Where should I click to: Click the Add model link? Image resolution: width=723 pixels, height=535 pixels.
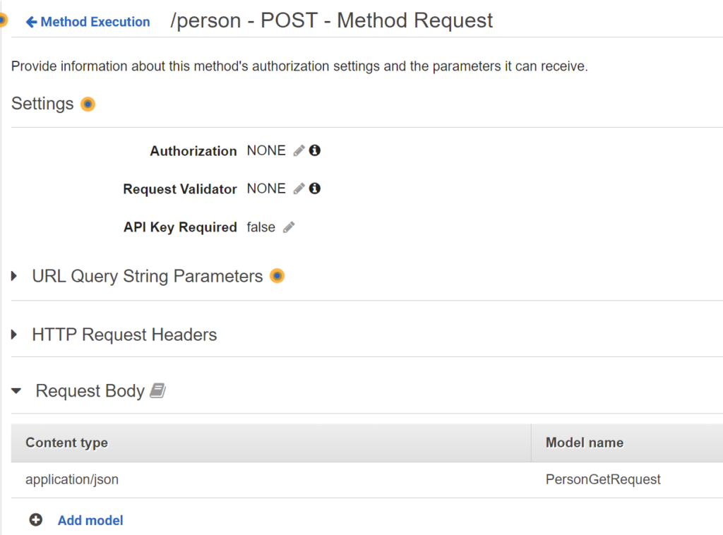(90, 520)
